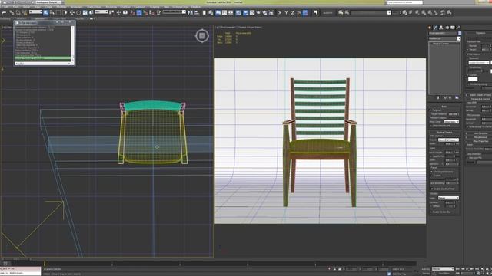Screen dimensions: 492x276
Task: Toggle the Percent Snap button
Action: [x=145, y=12]
